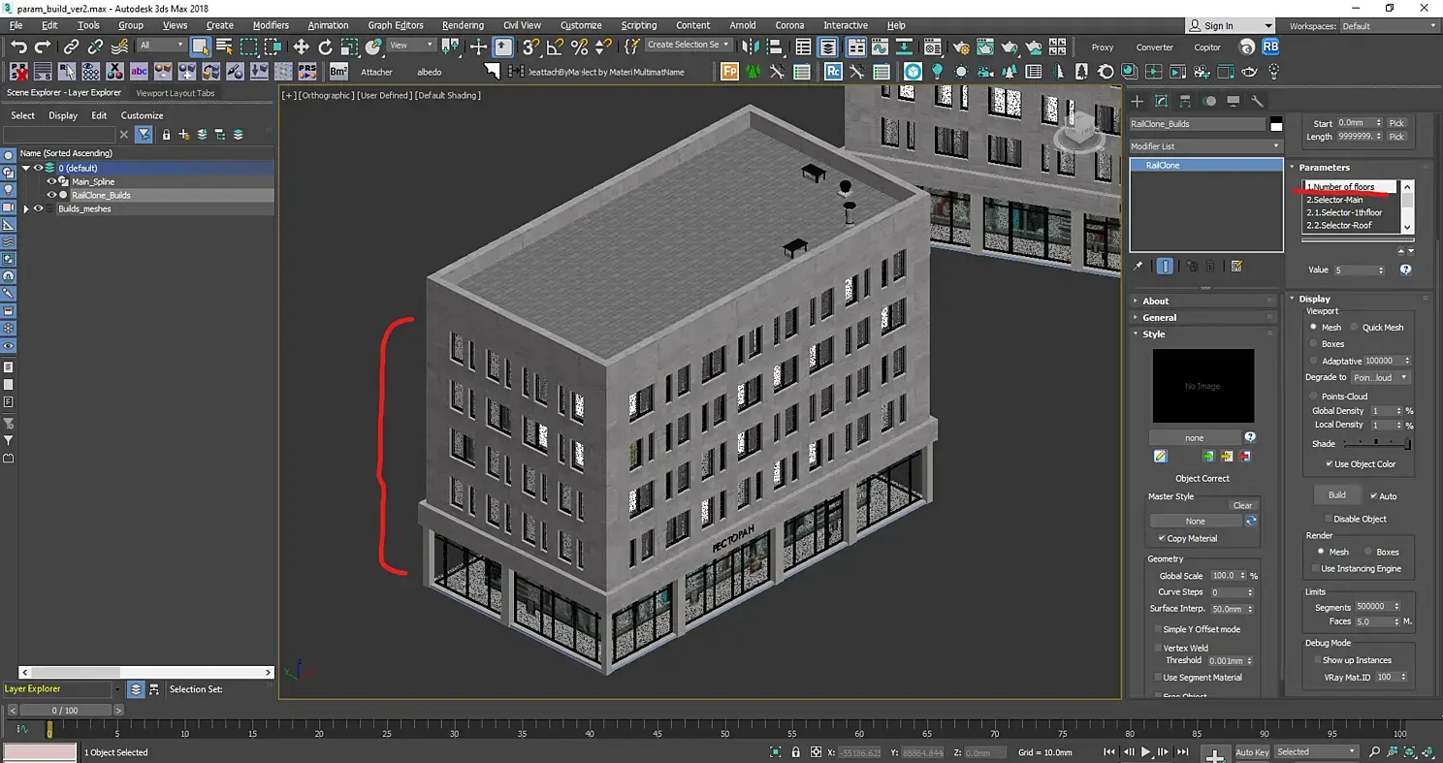Enable the Use Object Color checkbox
The width and height of the screenshot is (1443, 763).
tap(1330, 464)
